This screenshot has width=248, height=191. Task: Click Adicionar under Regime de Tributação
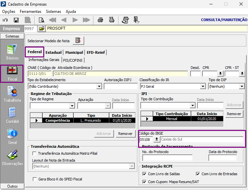(x=104, y=134)
